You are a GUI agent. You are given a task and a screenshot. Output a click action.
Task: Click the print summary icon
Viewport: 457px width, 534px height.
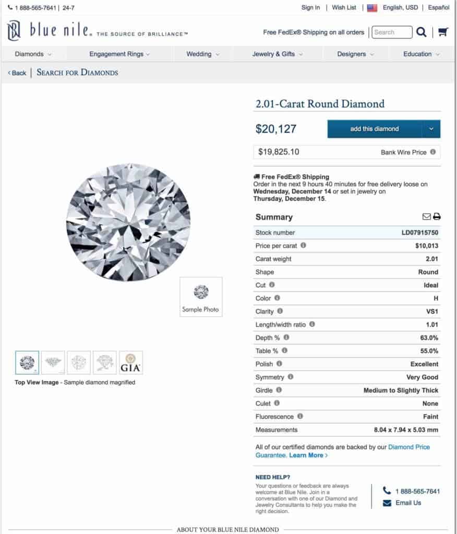tap(437, 216)
